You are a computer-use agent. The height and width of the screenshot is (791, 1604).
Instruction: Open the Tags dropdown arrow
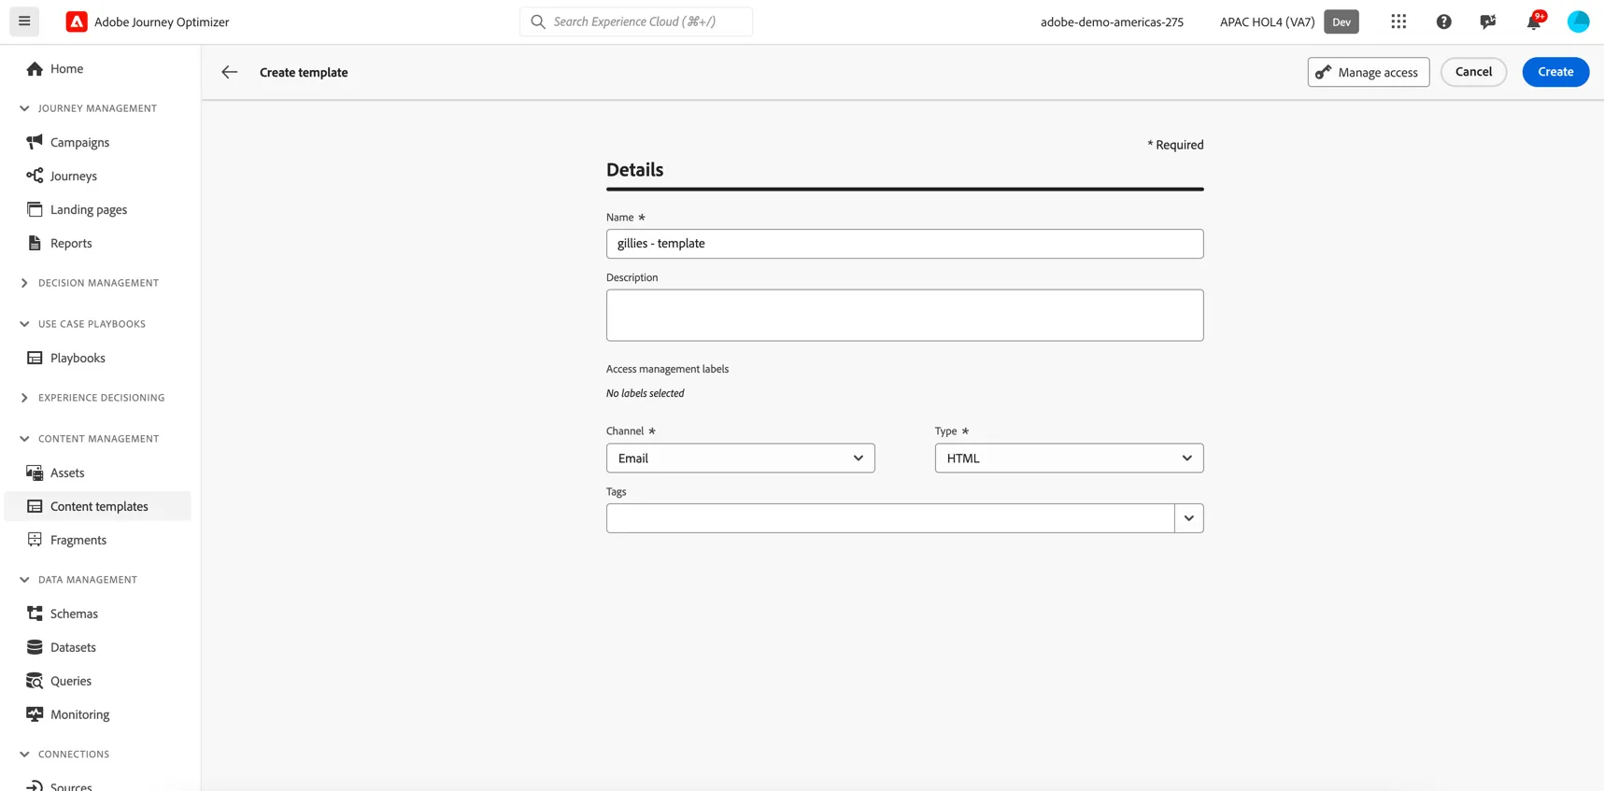[x=1188, y=518]
